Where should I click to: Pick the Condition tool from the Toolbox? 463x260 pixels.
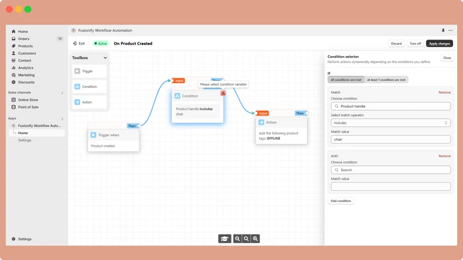(89, 87)
